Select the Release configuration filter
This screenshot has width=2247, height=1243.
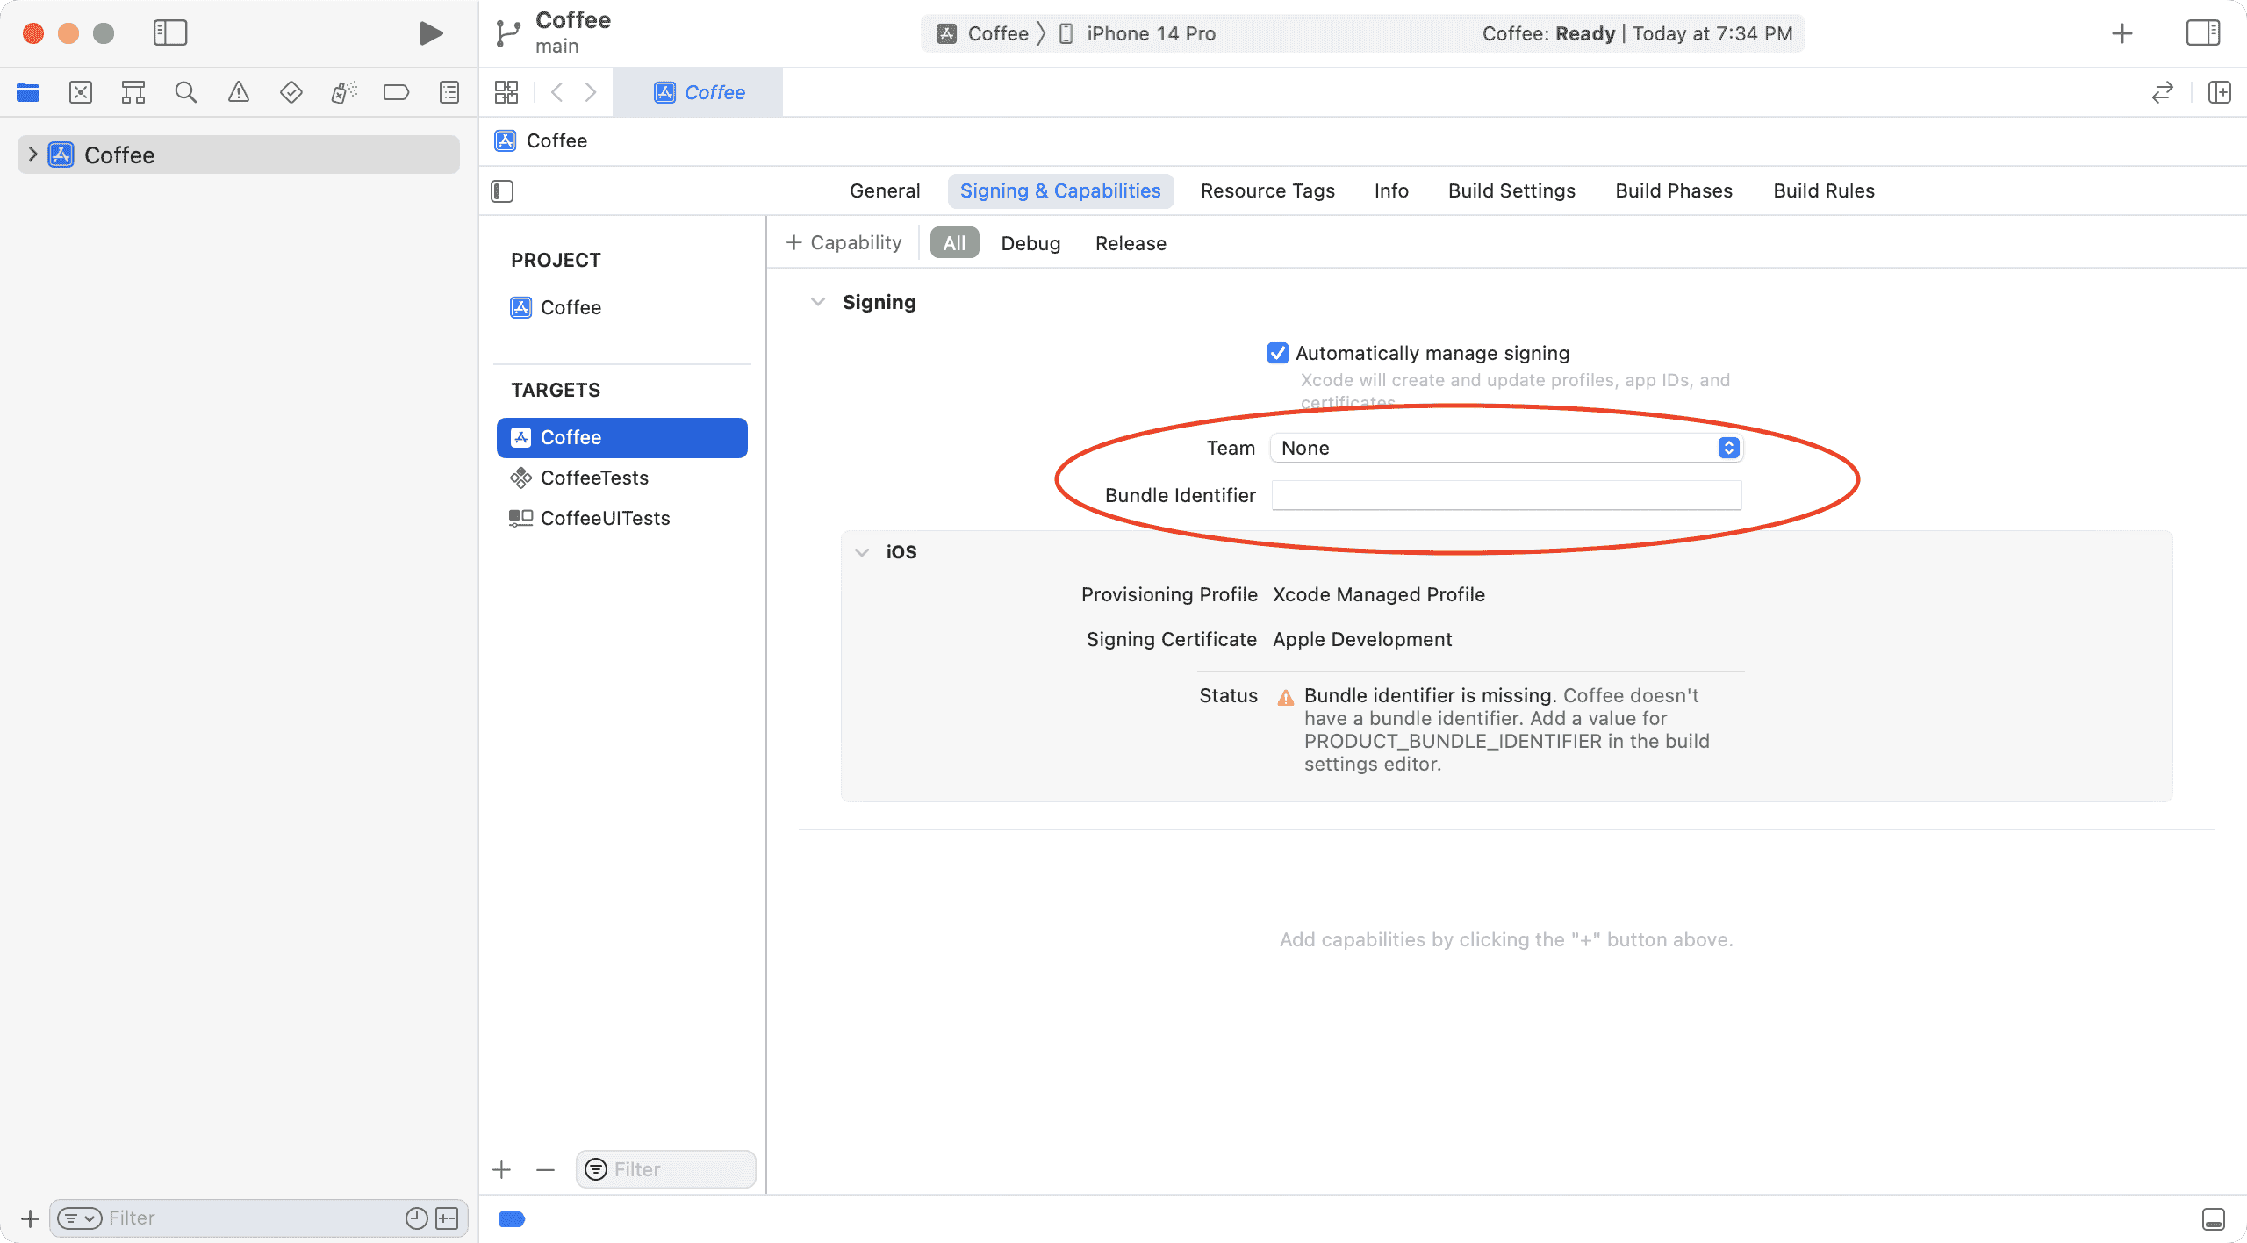(x=1129, y=242)
